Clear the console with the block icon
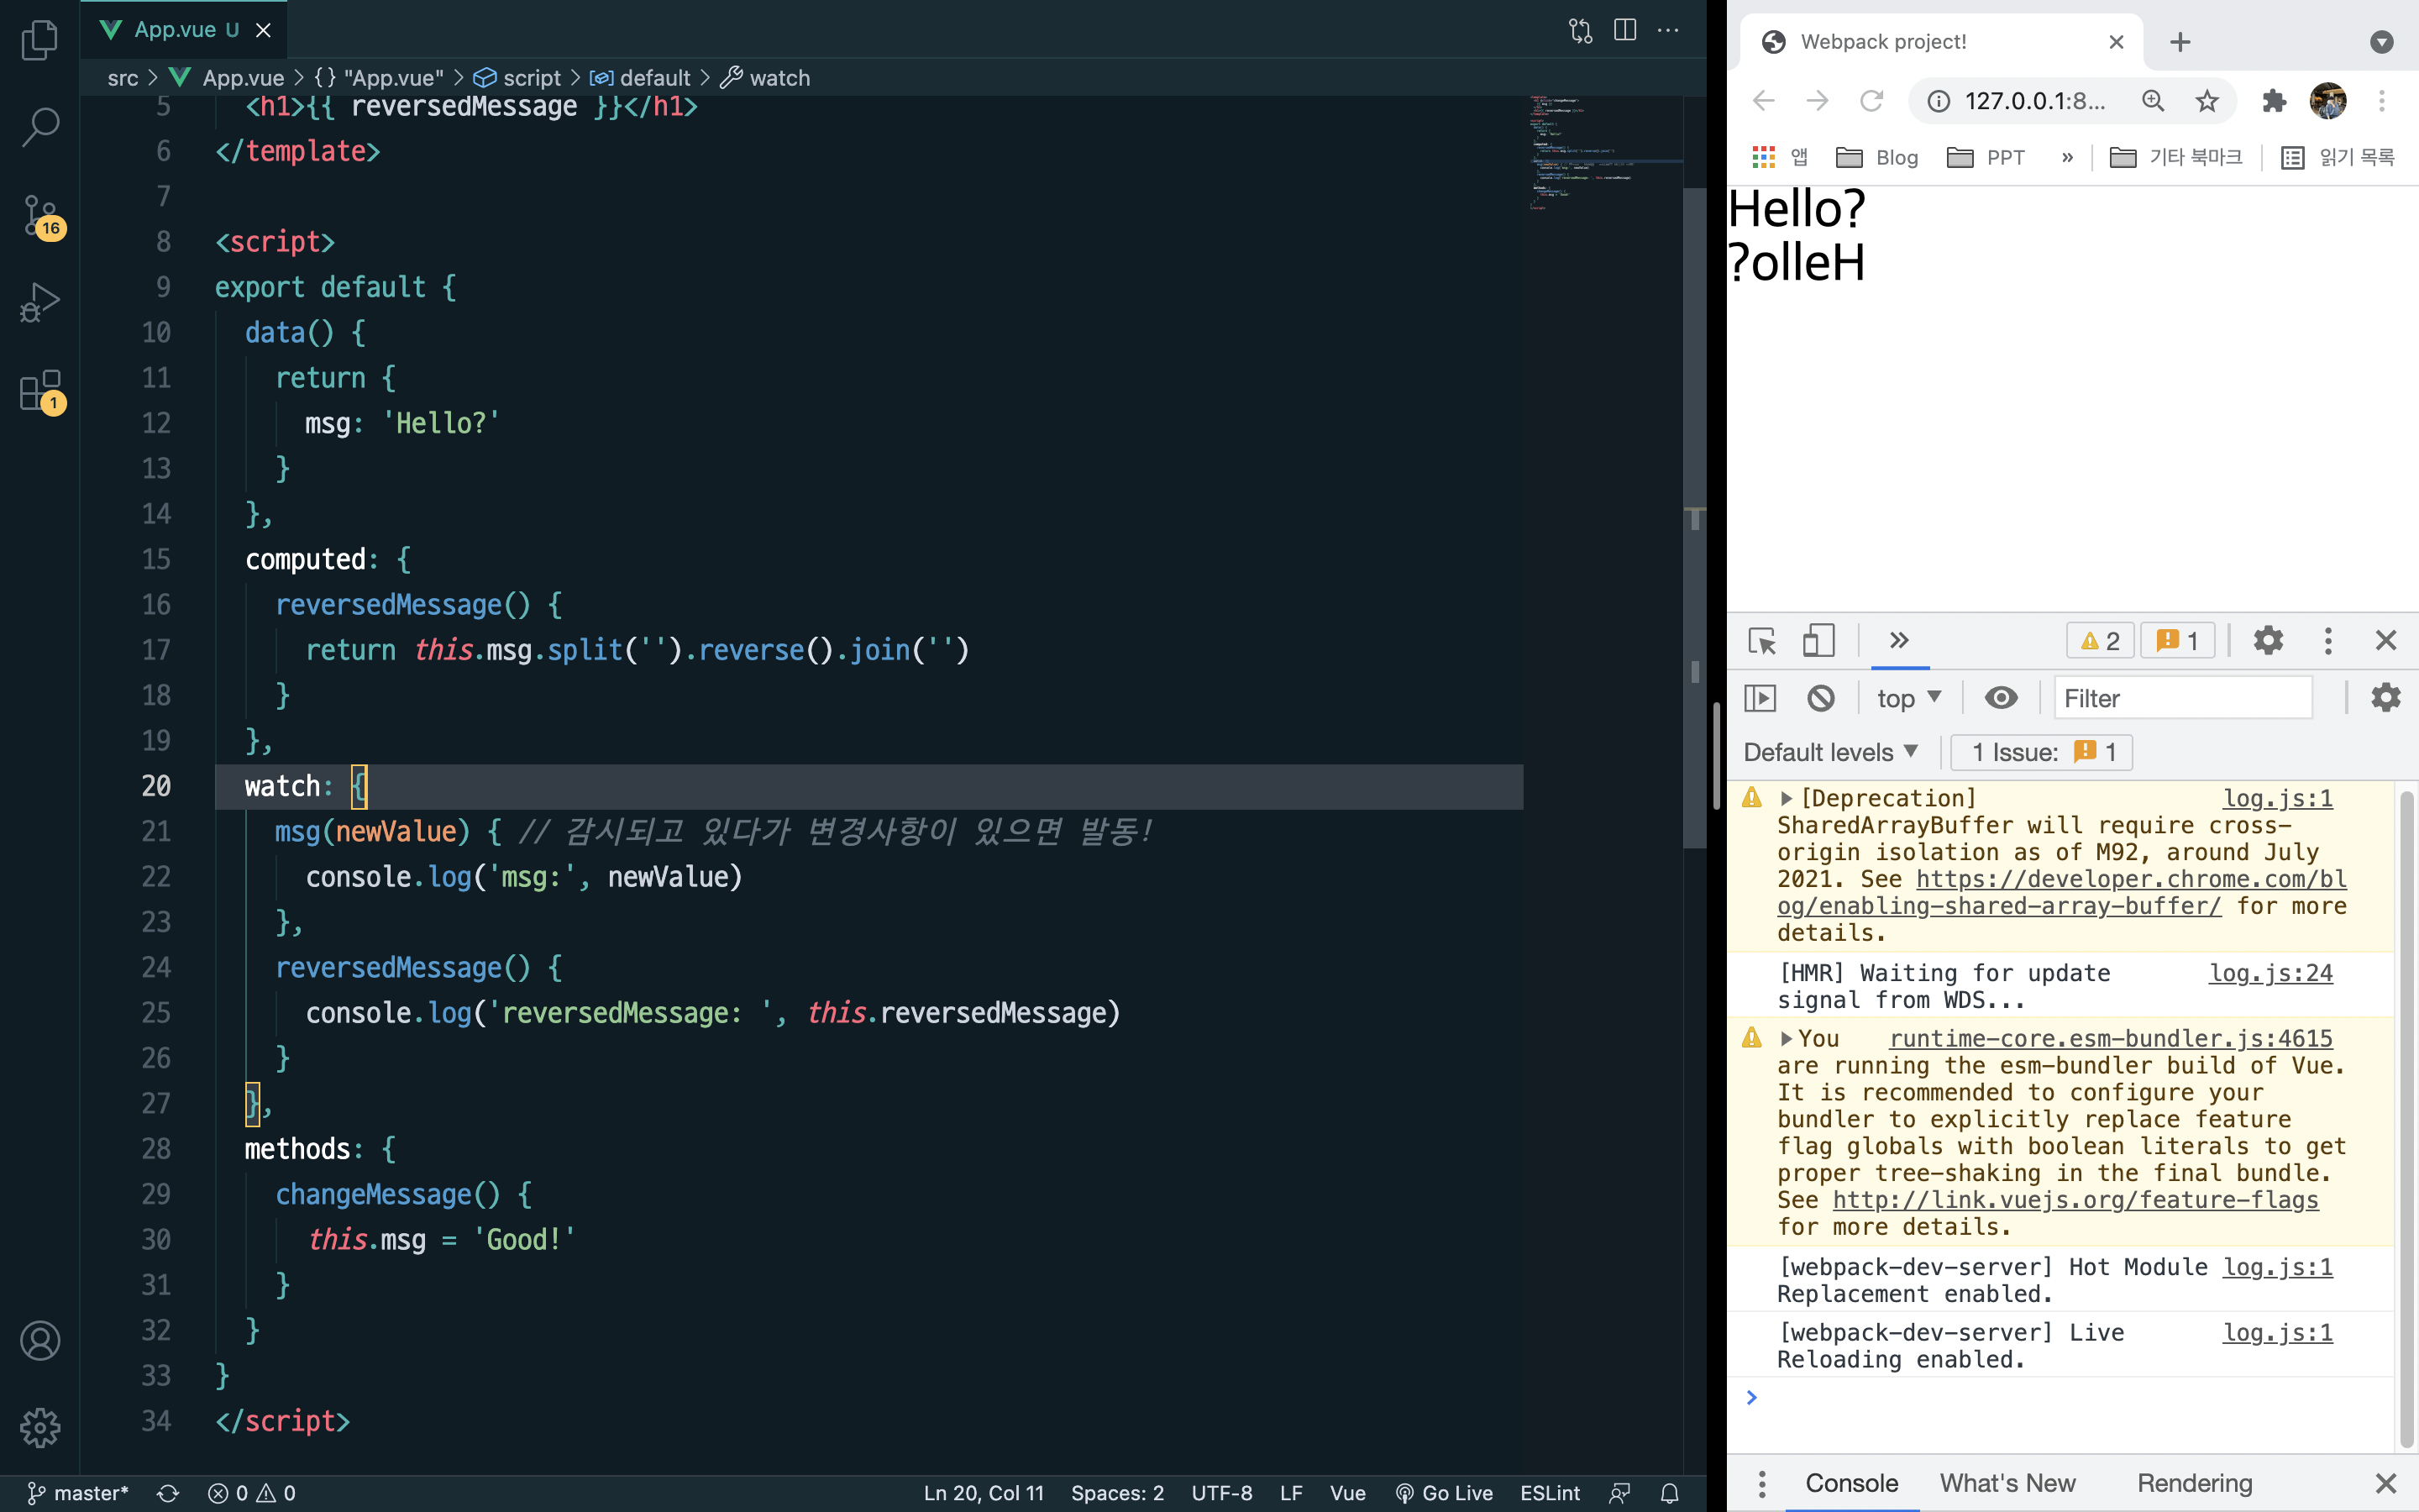The width and height of the screenshot is (2419, 1512). click(x=1821, y=698)
